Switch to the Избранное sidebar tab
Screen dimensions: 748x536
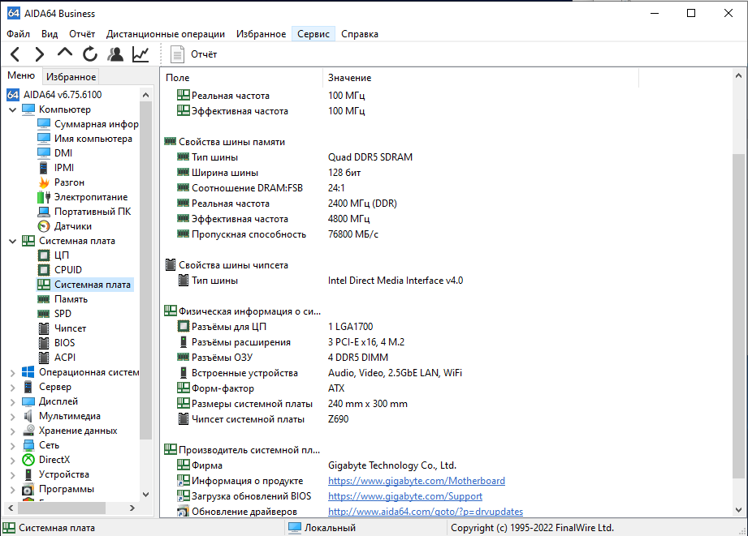71,77
